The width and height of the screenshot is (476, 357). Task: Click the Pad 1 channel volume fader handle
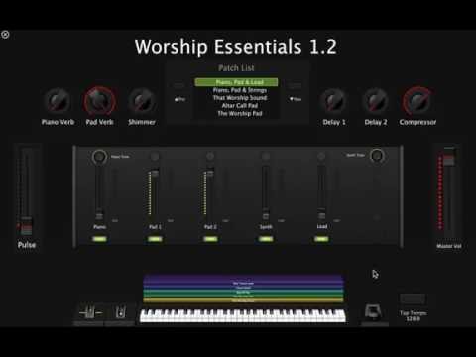[155, 173]
